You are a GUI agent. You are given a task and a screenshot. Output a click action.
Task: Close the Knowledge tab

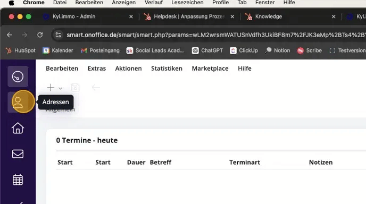(x=334, y=17)
